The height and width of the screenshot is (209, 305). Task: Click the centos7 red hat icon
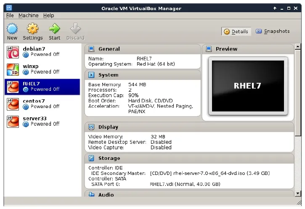(x=13, y=104)
